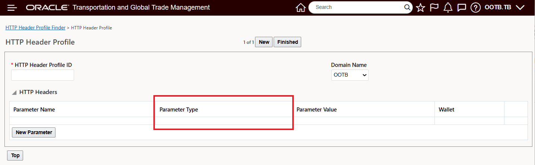
Task: Click the Domain Name label
Action: click(349, 65)
